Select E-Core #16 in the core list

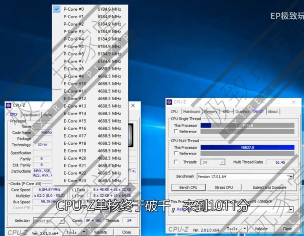click(x=90, y=128)
